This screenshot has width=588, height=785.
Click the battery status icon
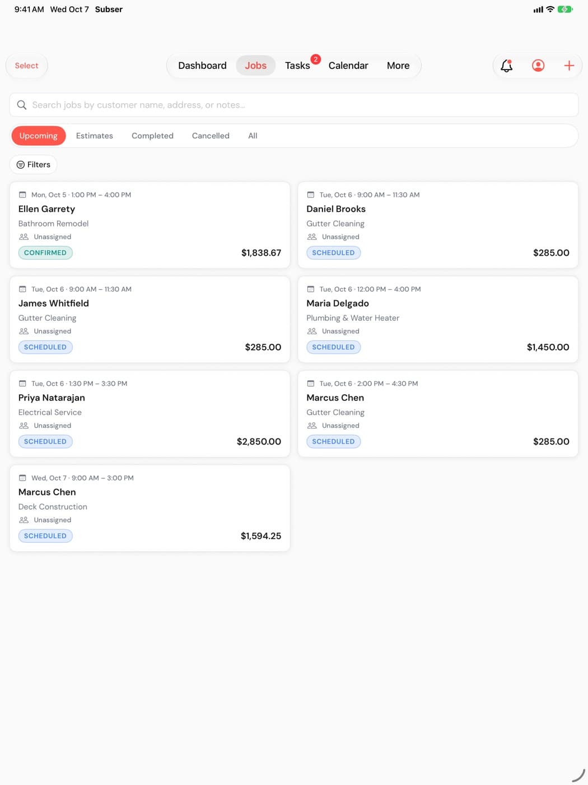[x=565, y=10]
